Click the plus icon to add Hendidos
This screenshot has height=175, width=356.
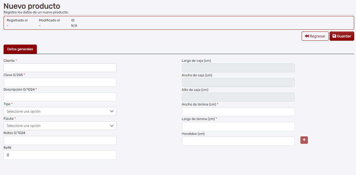pos(304,140)
